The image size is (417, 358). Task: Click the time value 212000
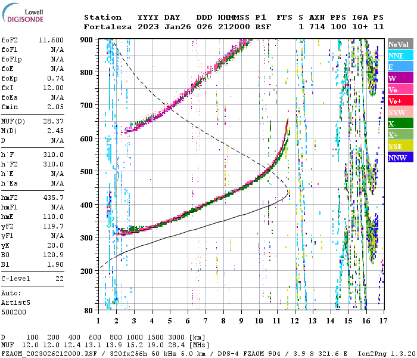(x=234, y=27)
